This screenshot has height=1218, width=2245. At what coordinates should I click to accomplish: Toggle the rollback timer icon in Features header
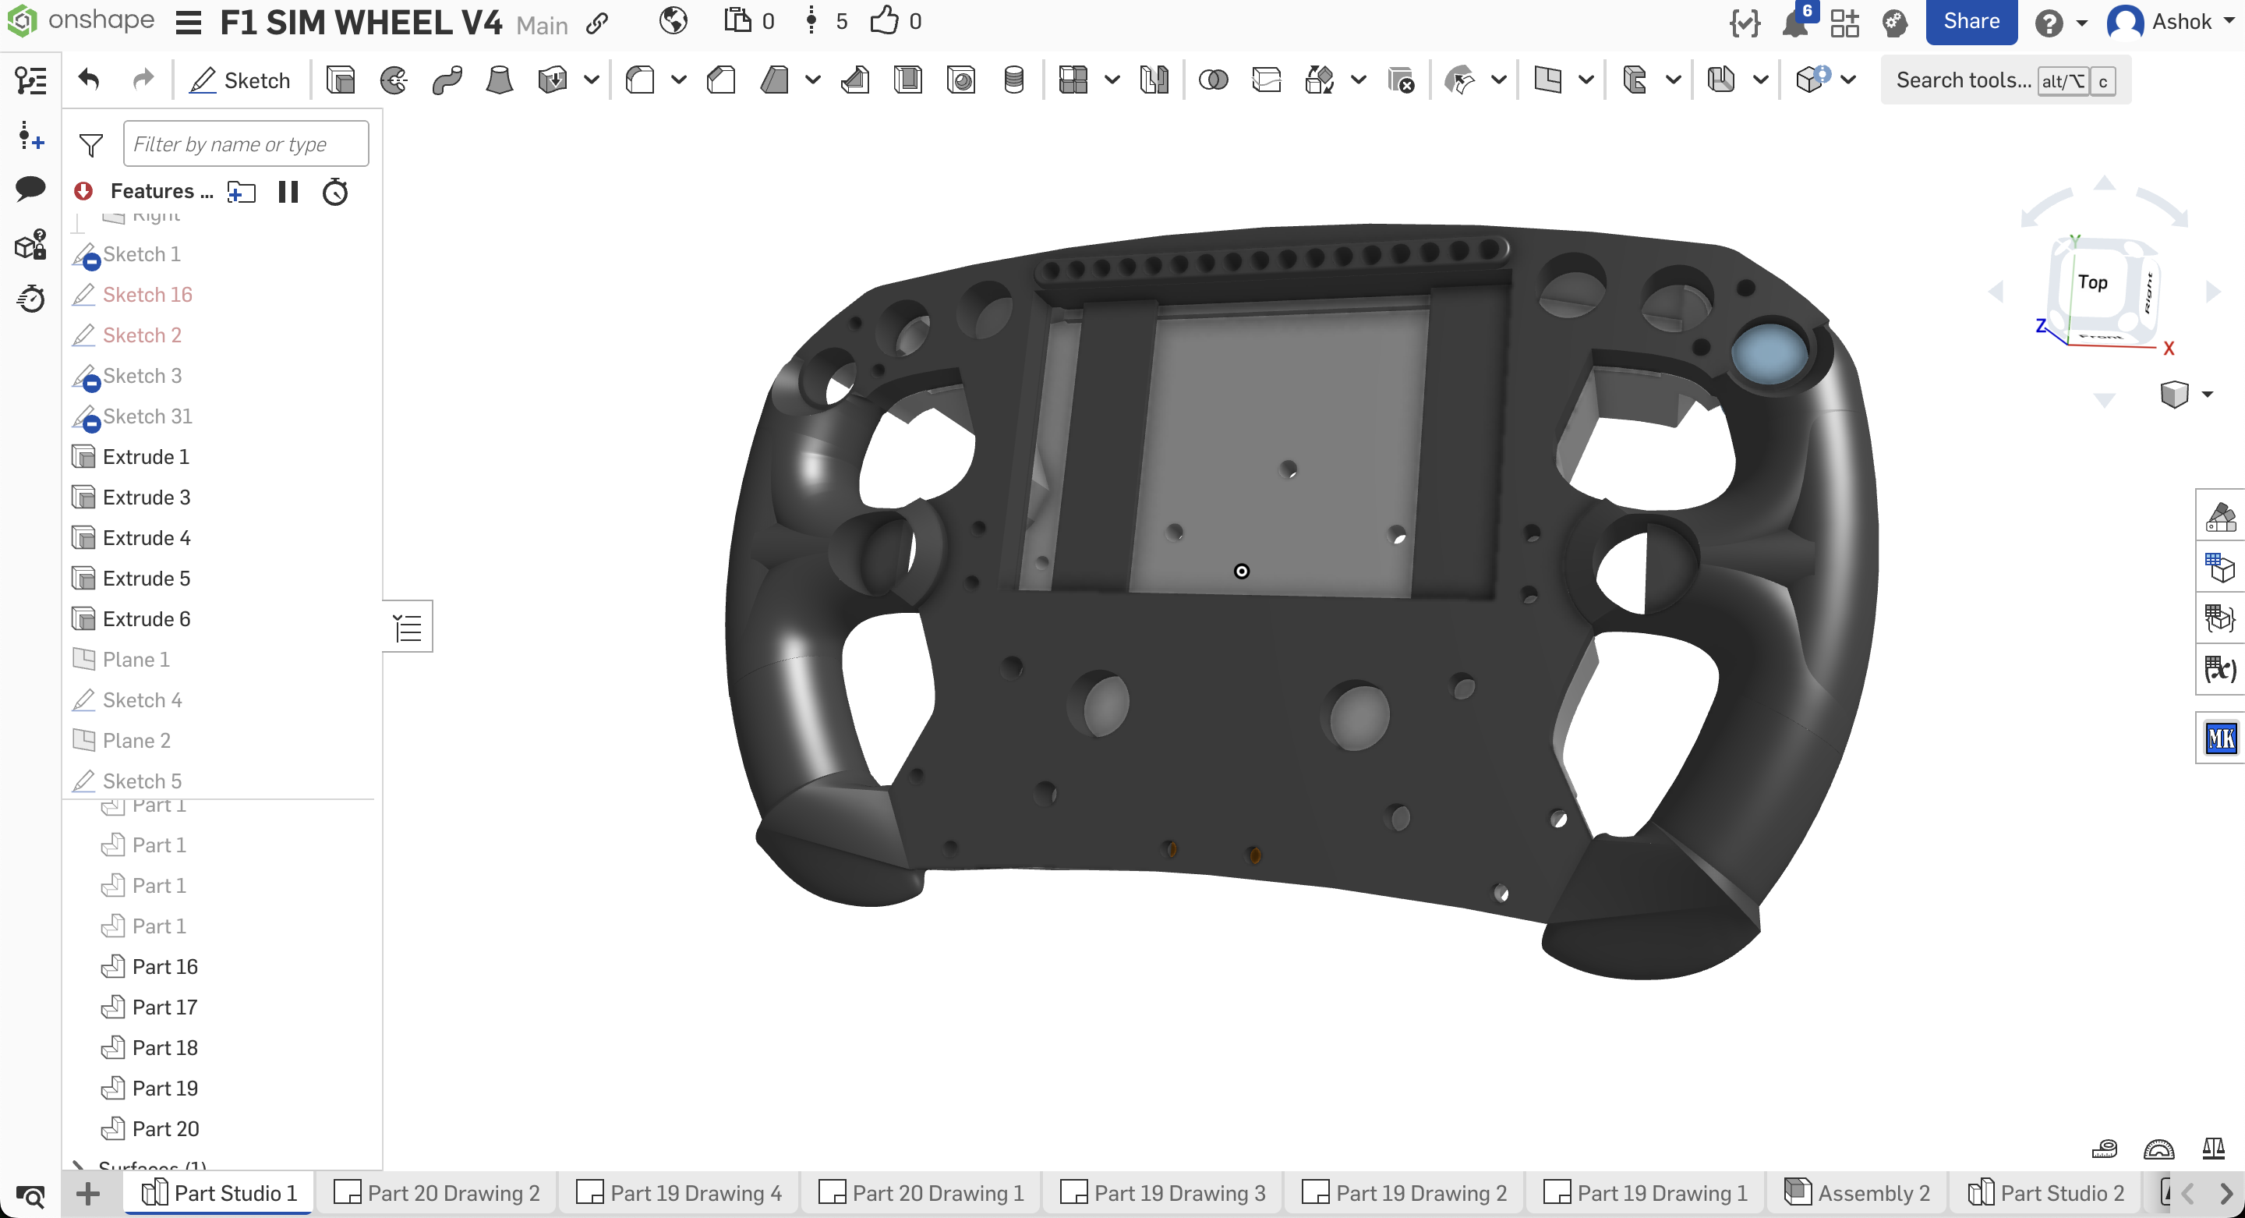(x=334, y=191)
